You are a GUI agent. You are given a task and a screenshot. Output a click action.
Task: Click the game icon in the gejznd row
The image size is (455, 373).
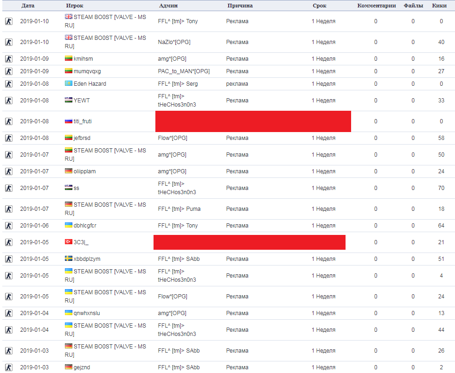click(x=9, y=367)
